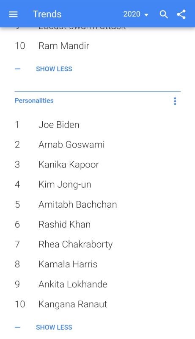This screenshot has height=339, width=195.
Task: Collapse Personalities list with Show Less
Action: [x=54, y=327]
